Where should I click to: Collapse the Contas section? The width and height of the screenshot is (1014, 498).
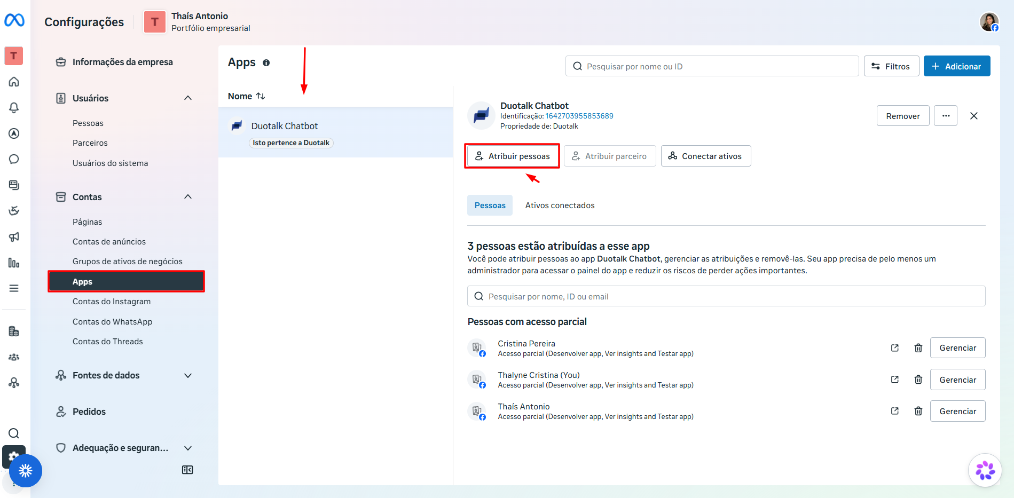click(188, 196)
